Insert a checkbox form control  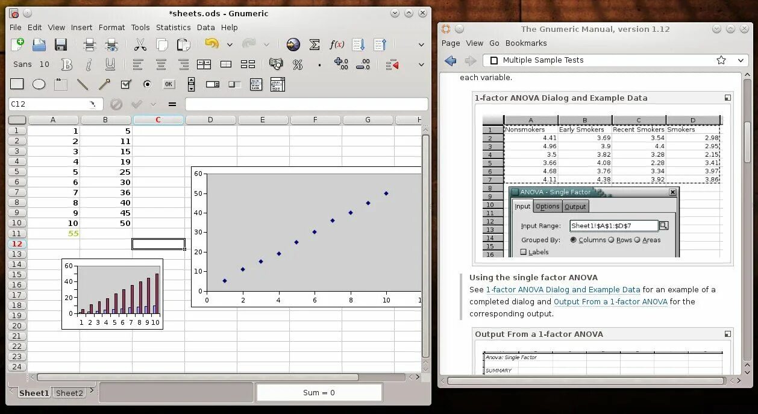point(125,84)
